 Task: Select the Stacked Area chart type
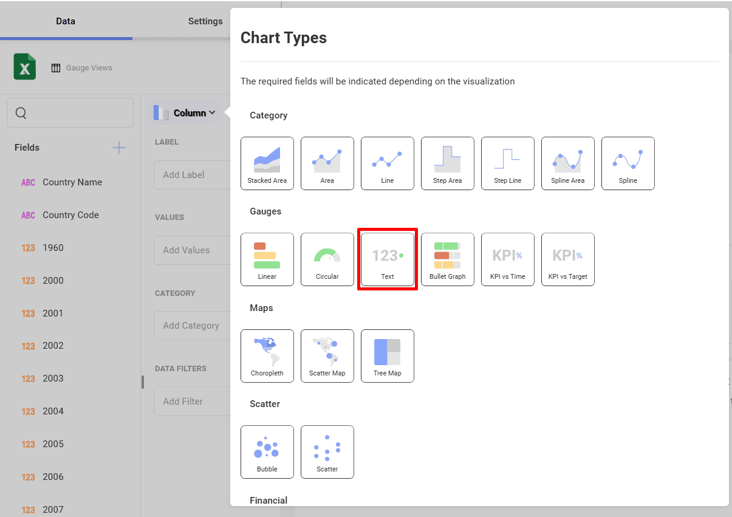[x=267, y=163]
